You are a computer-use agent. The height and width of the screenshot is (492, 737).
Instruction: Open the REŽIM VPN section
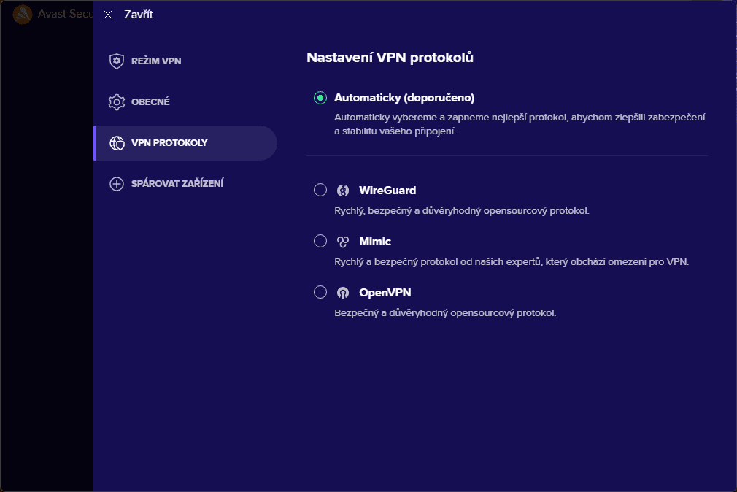click(x=156, y=61)
